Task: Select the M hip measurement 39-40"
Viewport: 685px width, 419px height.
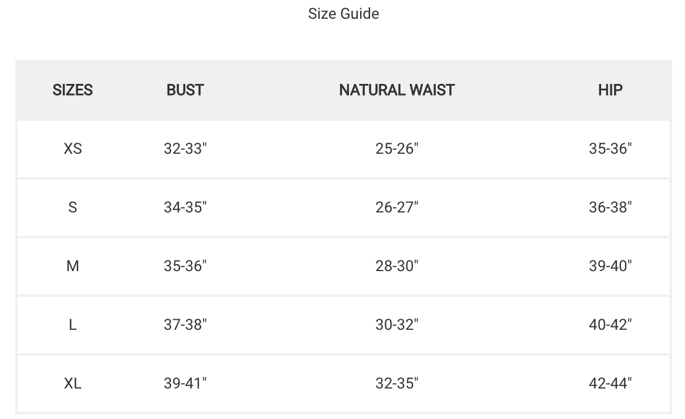Action: tap(610, 266)
